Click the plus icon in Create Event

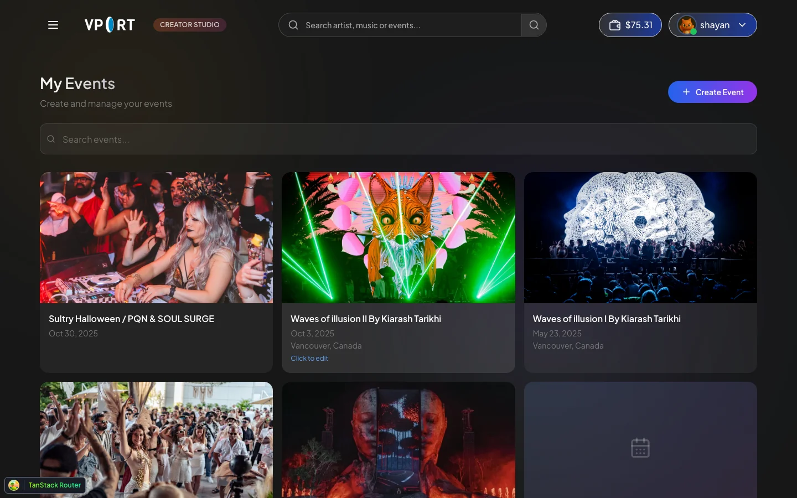click(x=686, y=92)
